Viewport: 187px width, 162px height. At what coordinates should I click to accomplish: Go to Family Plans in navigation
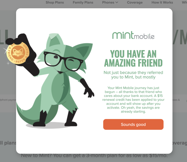point(83,2)
